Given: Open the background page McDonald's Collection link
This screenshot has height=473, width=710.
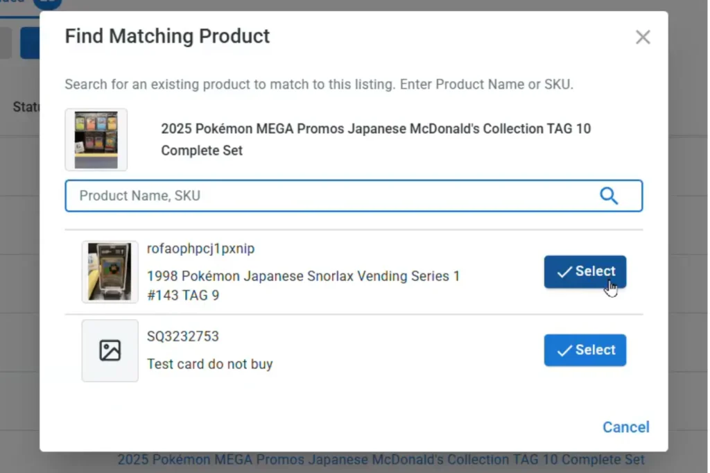Looking at the screenshot, I should (381, 460).
